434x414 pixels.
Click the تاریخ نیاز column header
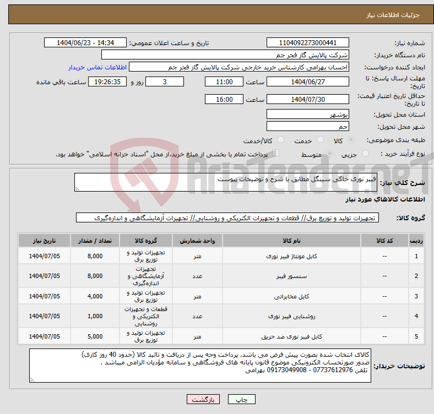click(44, 241)
